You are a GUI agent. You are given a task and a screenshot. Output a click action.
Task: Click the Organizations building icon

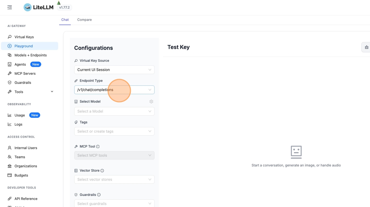(x=10, y=166)
